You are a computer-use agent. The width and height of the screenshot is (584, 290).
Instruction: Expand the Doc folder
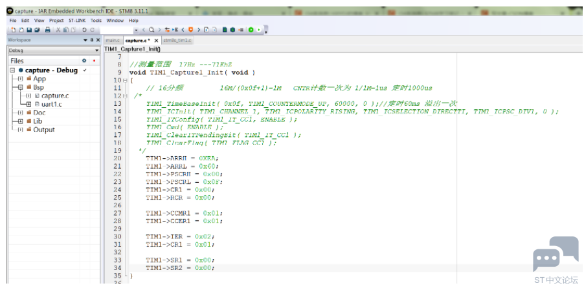coord(21,112)
